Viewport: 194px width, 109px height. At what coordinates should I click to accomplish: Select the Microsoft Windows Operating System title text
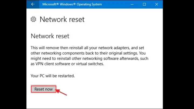(x=72, y=4)
